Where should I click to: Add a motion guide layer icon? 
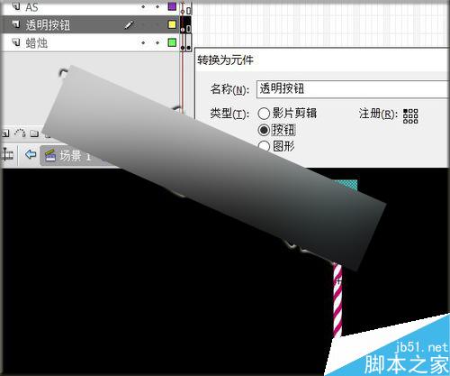(20, 133)
